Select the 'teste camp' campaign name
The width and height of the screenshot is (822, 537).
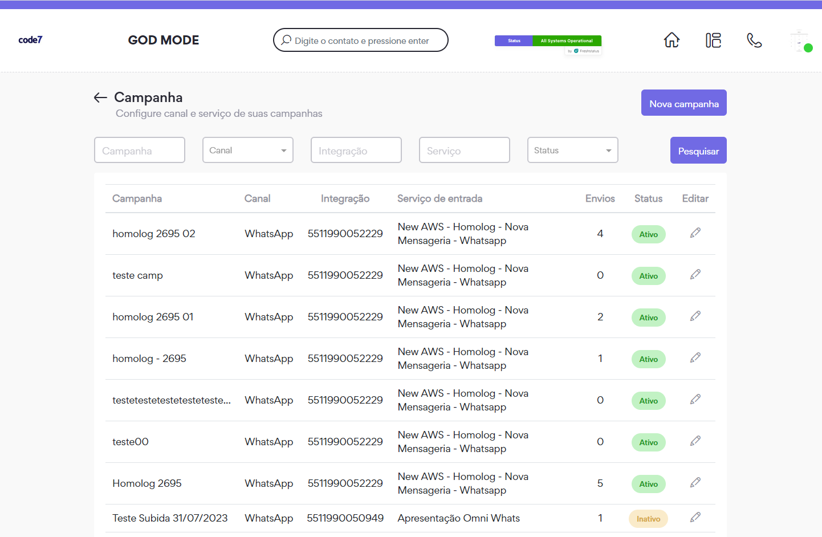point(137,275)
